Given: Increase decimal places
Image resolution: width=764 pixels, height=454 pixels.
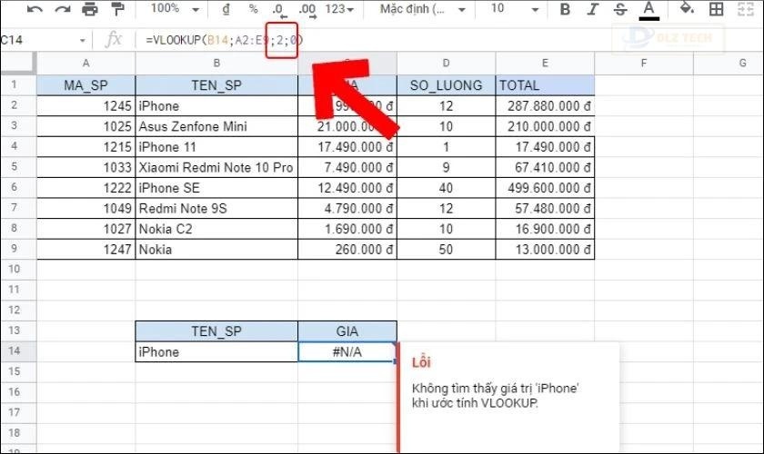Looking at the screenshot, I should click(x=307, y=10).
